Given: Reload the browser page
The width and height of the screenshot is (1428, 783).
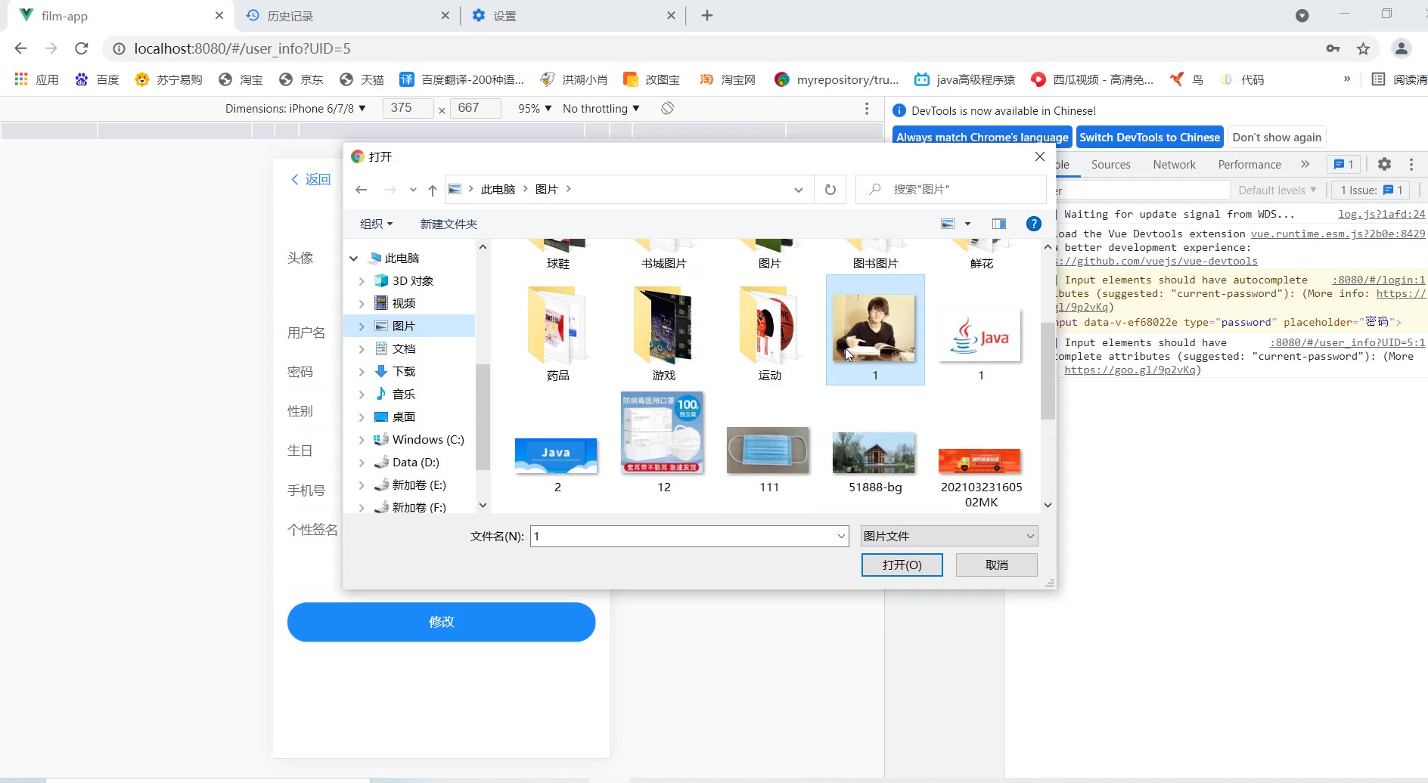Looking at the screenshot, I should (82, 48).
